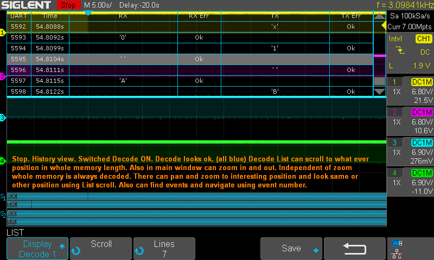Select decode row 5596
This screenshot has width=434, height=260.
pos(190,70)
